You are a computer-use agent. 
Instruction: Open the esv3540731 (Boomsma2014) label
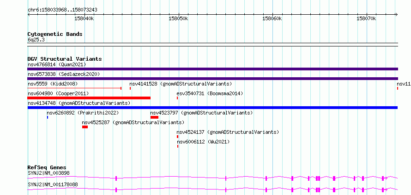[x=210, y=93]
